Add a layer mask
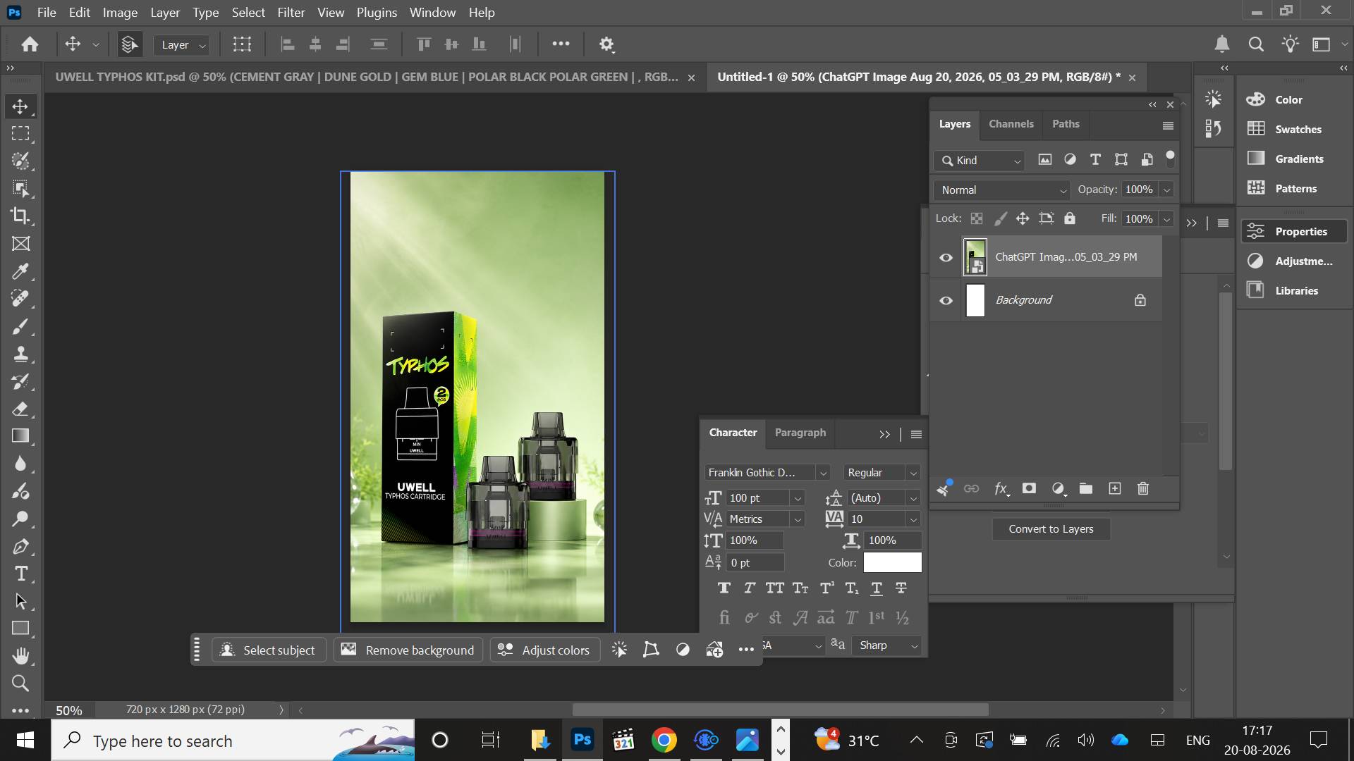This screenshot has width=1354, height=761. 1029,488
